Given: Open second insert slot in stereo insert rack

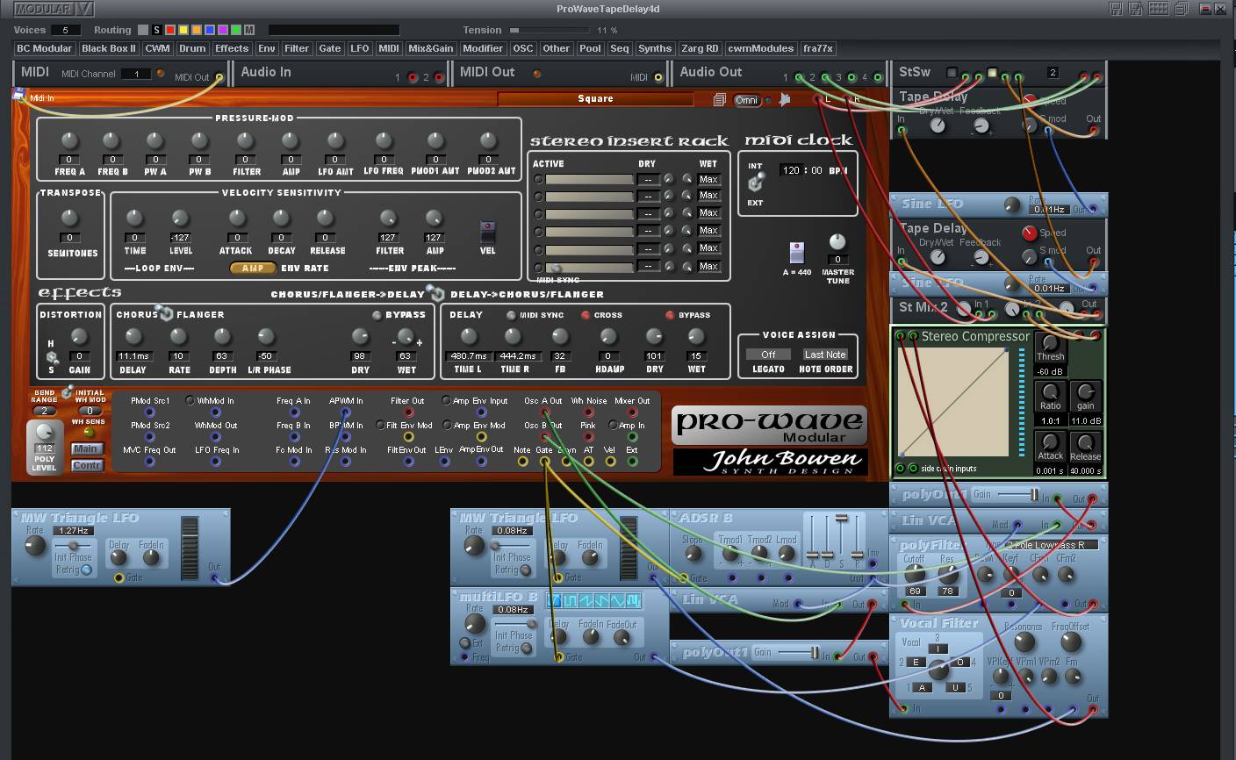Looking at the screenshot, I should [x=589, y=197].
